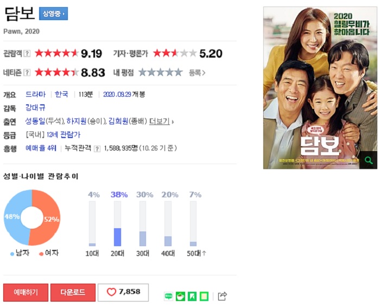Open director 강대규 link
This screenshot has height=307, width=380.
35,108
